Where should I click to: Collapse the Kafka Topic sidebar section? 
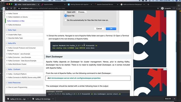point(7,30)
